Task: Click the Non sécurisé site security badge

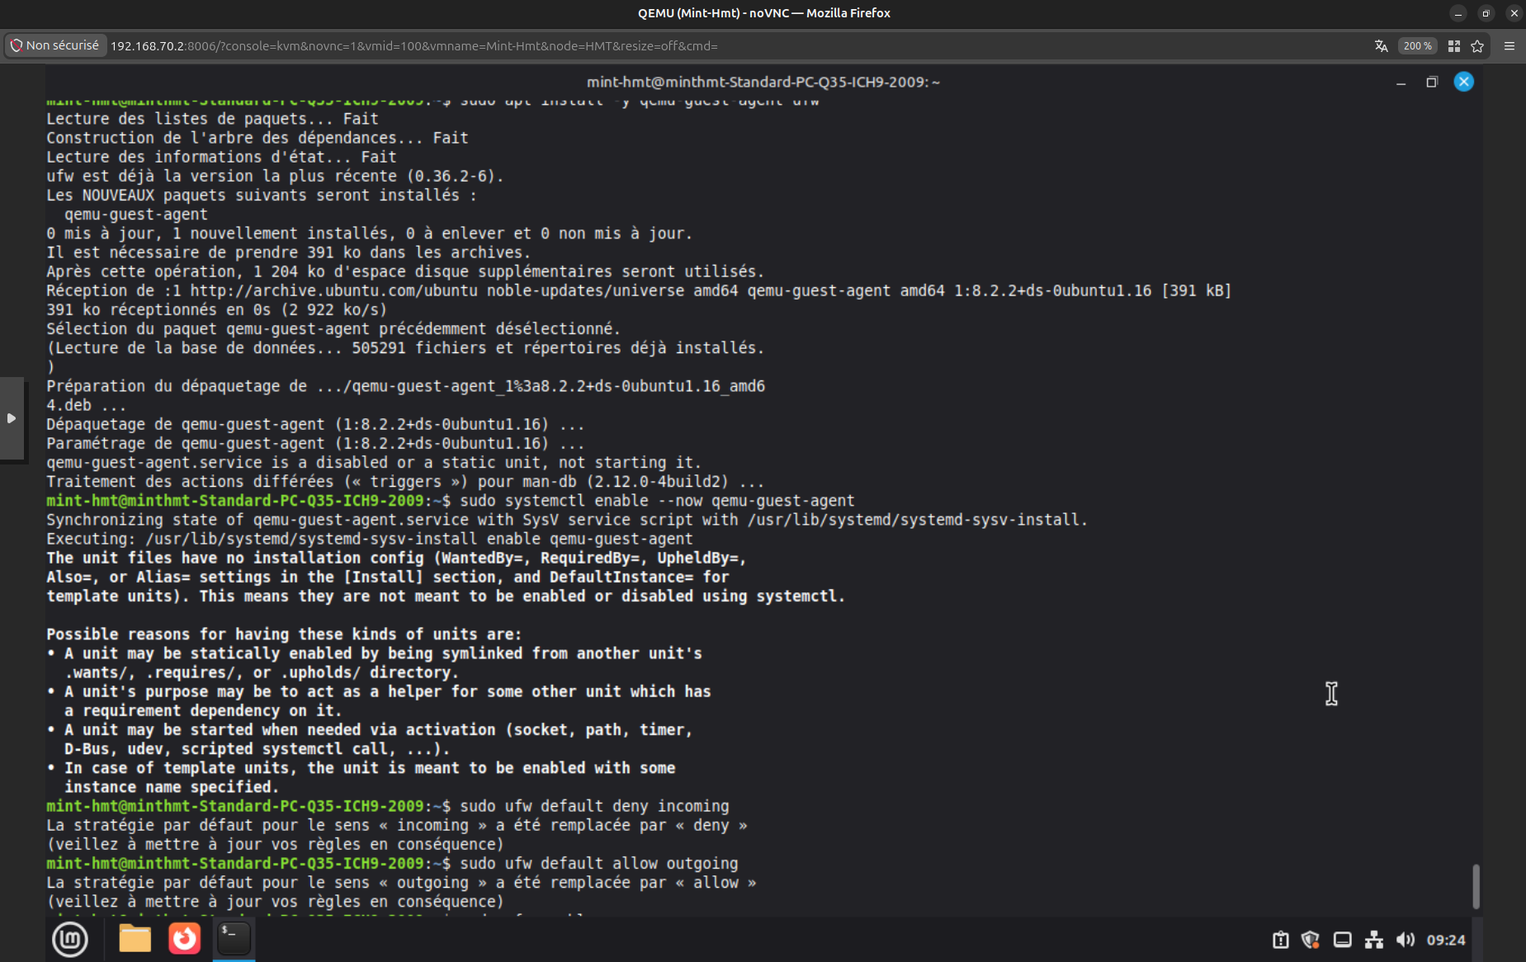Action: point(54,45)
